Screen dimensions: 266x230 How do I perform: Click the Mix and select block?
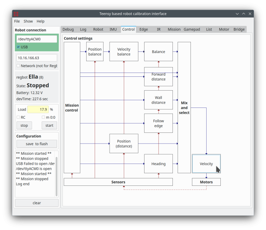pyautogui.click(x=184, y=108)
